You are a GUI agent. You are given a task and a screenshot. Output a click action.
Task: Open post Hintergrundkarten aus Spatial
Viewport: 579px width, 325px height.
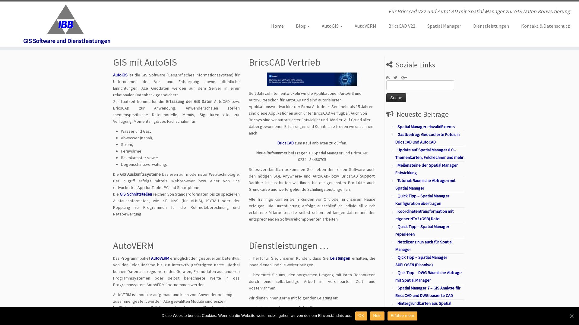tap(424, 303)
